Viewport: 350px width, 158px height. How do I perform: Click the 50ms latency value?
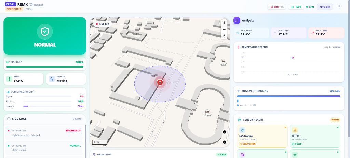pyautogui.click(x=81, y=106)
